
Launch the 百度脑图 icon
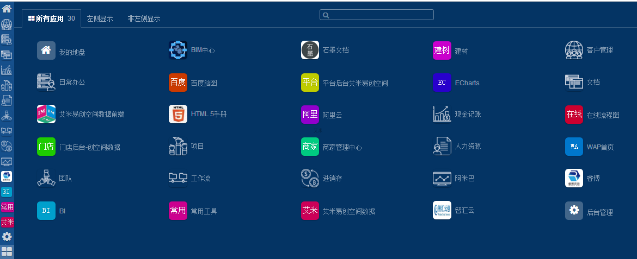[x=178, y=83]
